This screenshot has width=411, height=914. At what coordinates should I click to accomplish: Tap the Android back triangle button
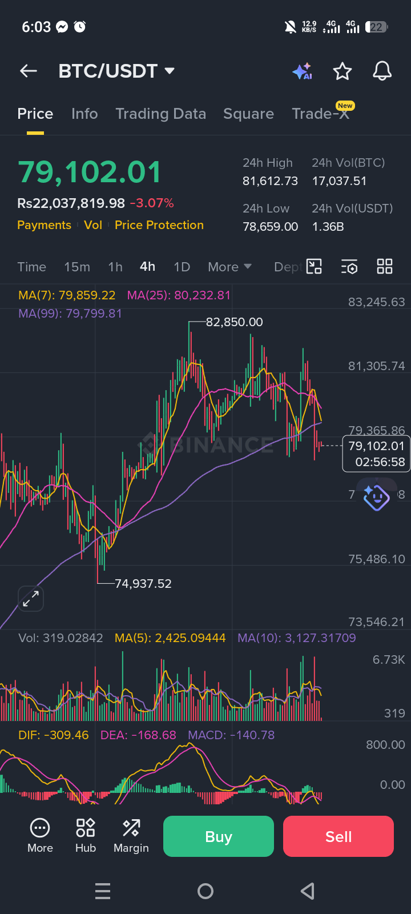[308, 891]
